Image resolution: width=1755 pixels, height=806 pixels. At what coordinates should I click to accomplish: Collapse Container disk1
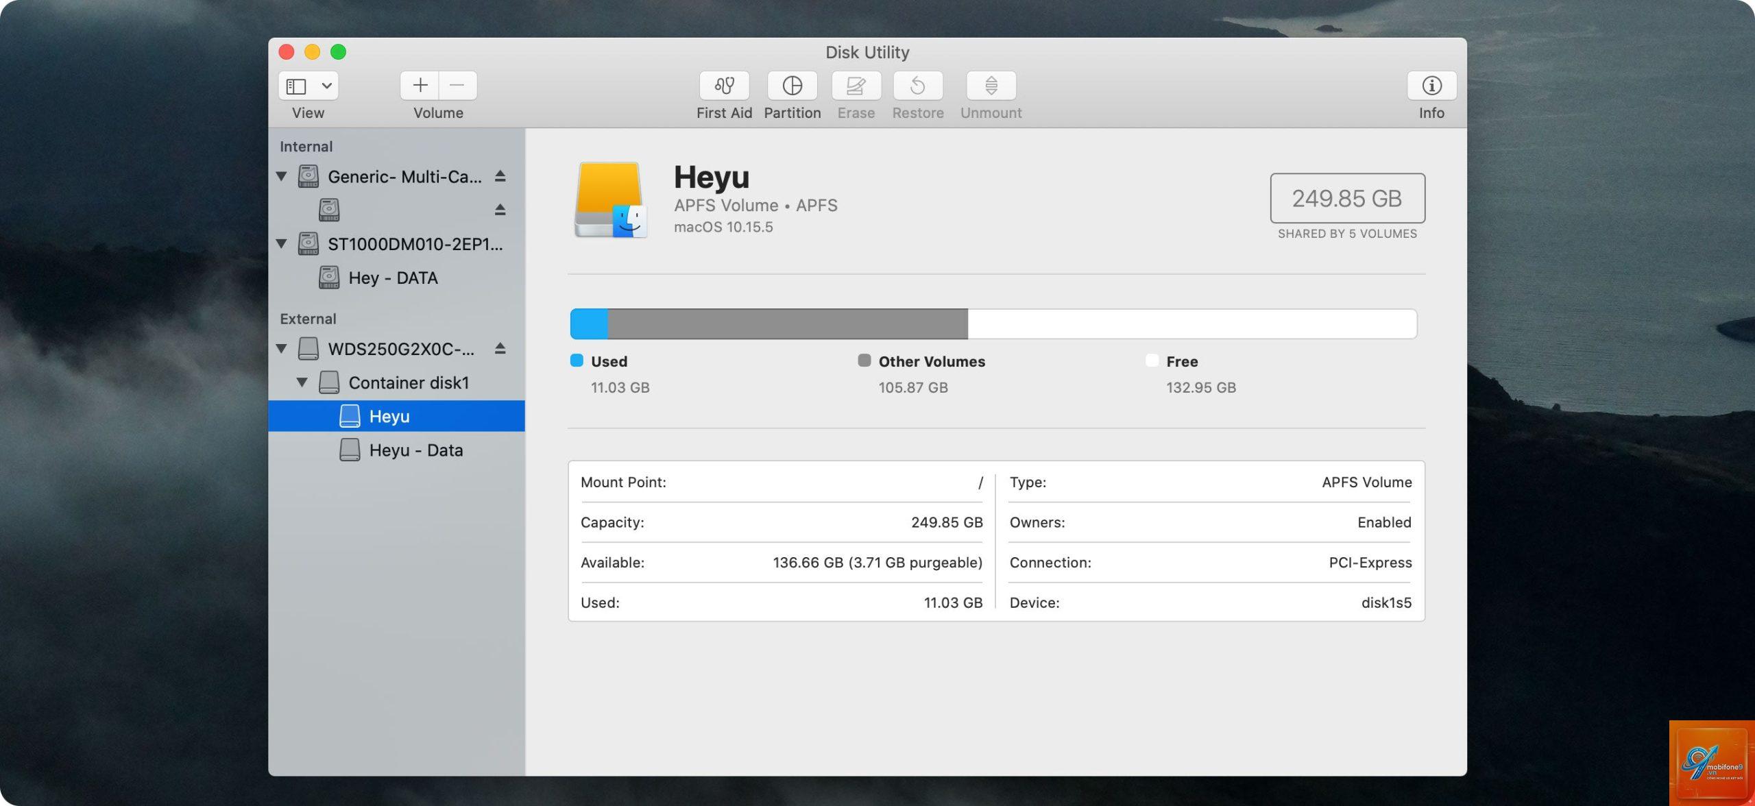pos(302,382)
